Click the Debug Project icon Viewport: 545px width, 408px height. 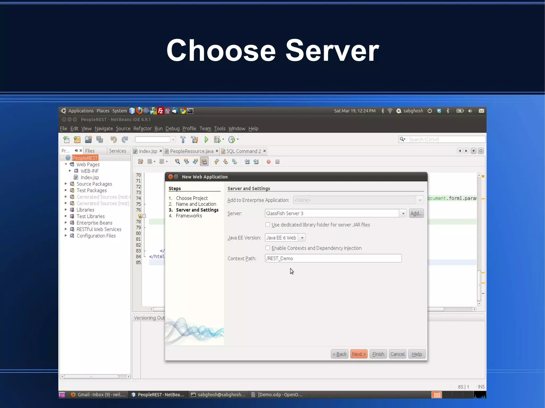[217, 139]
